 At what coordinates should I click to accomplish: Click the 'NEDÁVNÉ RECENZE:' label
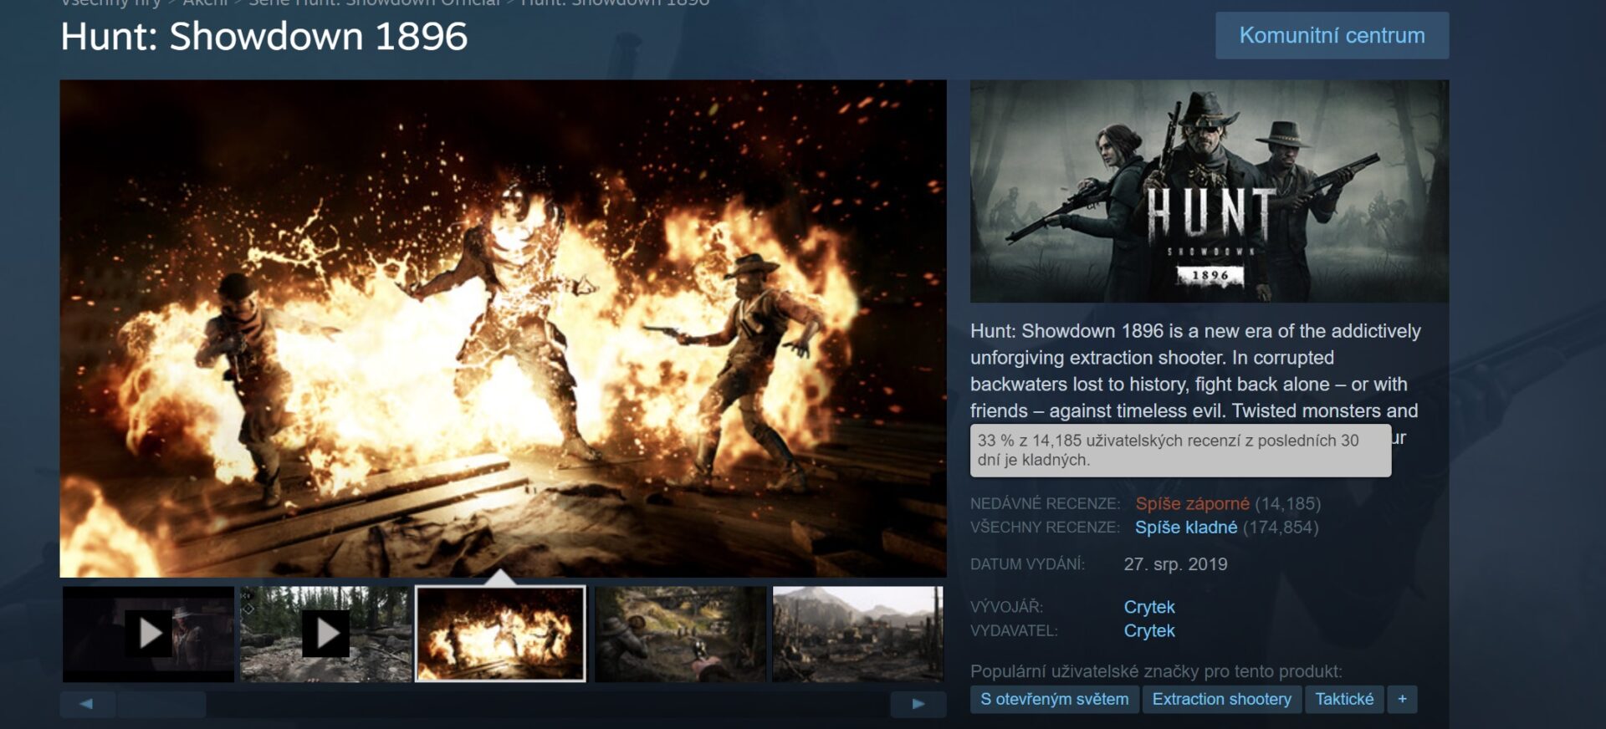pyautogui.click(x=1045, y=504)
